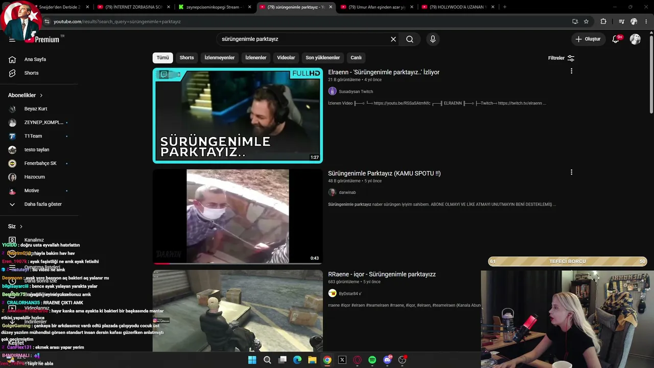Open File Explorer from the taskbar
654x368 pixels.
[x=312, y=360]
